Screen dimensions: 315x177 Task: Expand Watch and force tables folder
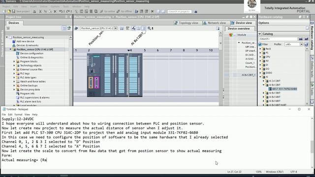(x=14, y=82)
